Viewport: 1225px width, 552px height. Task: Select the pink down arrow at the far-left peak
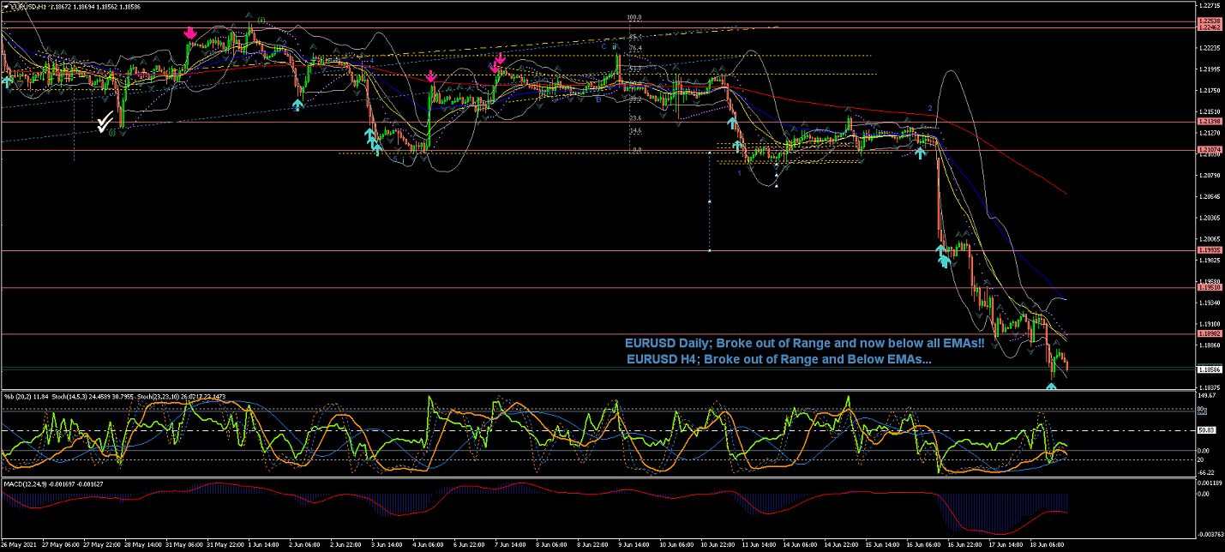pyautogui.click(x=190, y=33)
